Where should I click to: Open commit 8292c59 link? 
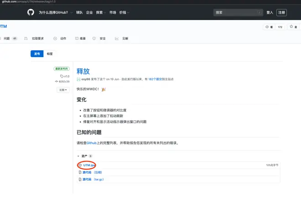(64, 81)
